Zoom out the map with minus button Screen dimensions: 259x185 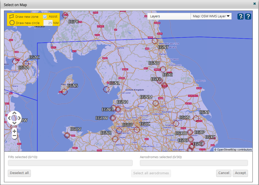[x=14, y=136]
